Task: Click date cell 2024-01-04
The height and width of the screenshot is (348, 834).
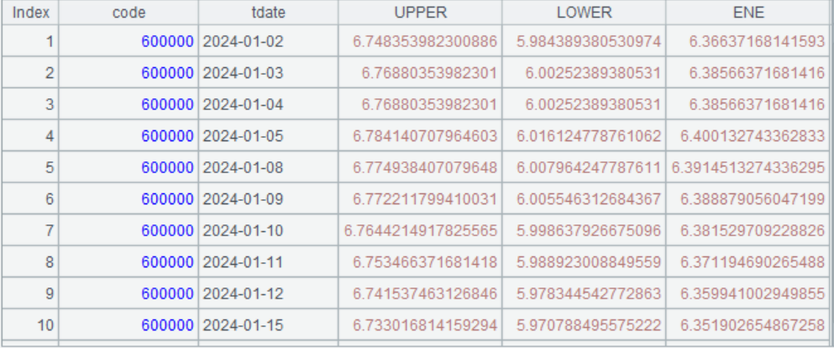Action: coord(268,104)
